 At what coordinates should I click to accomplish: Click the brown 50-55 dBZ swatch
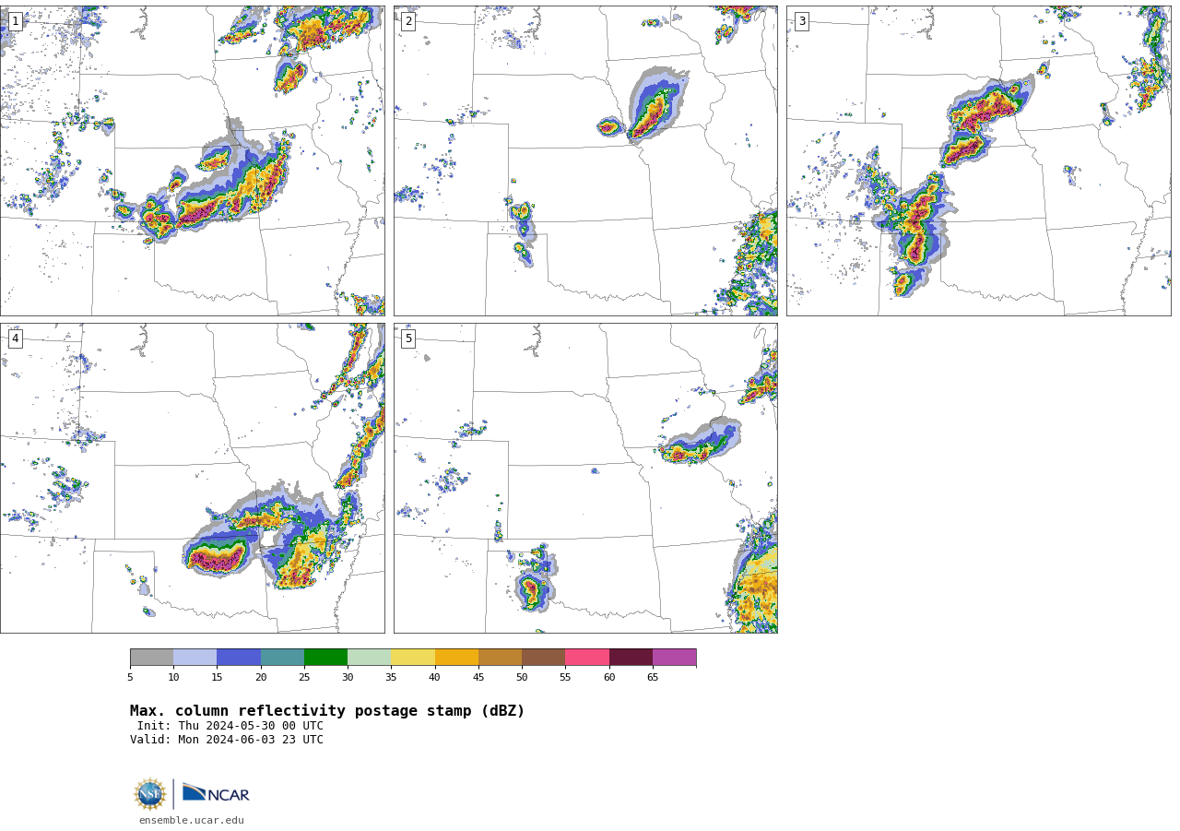543,658
